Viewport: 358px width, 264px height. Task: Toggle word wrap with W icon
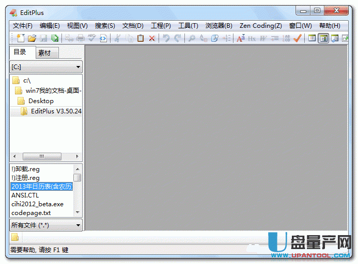pos(263,38)
